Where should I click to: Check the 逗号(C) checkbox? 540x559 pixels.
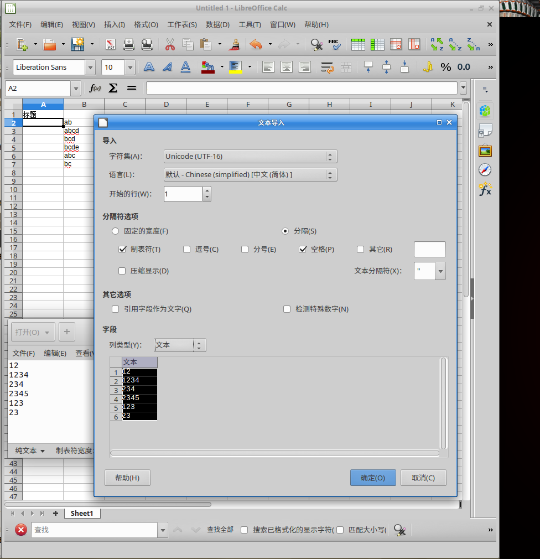coord(187,249)
